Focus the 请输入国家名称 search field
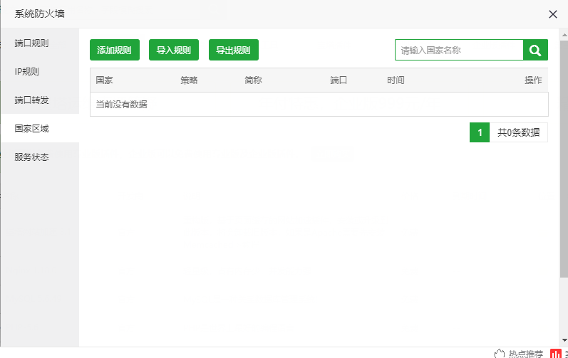This screenshot has width=568, height=358. [x=459, y=50]
